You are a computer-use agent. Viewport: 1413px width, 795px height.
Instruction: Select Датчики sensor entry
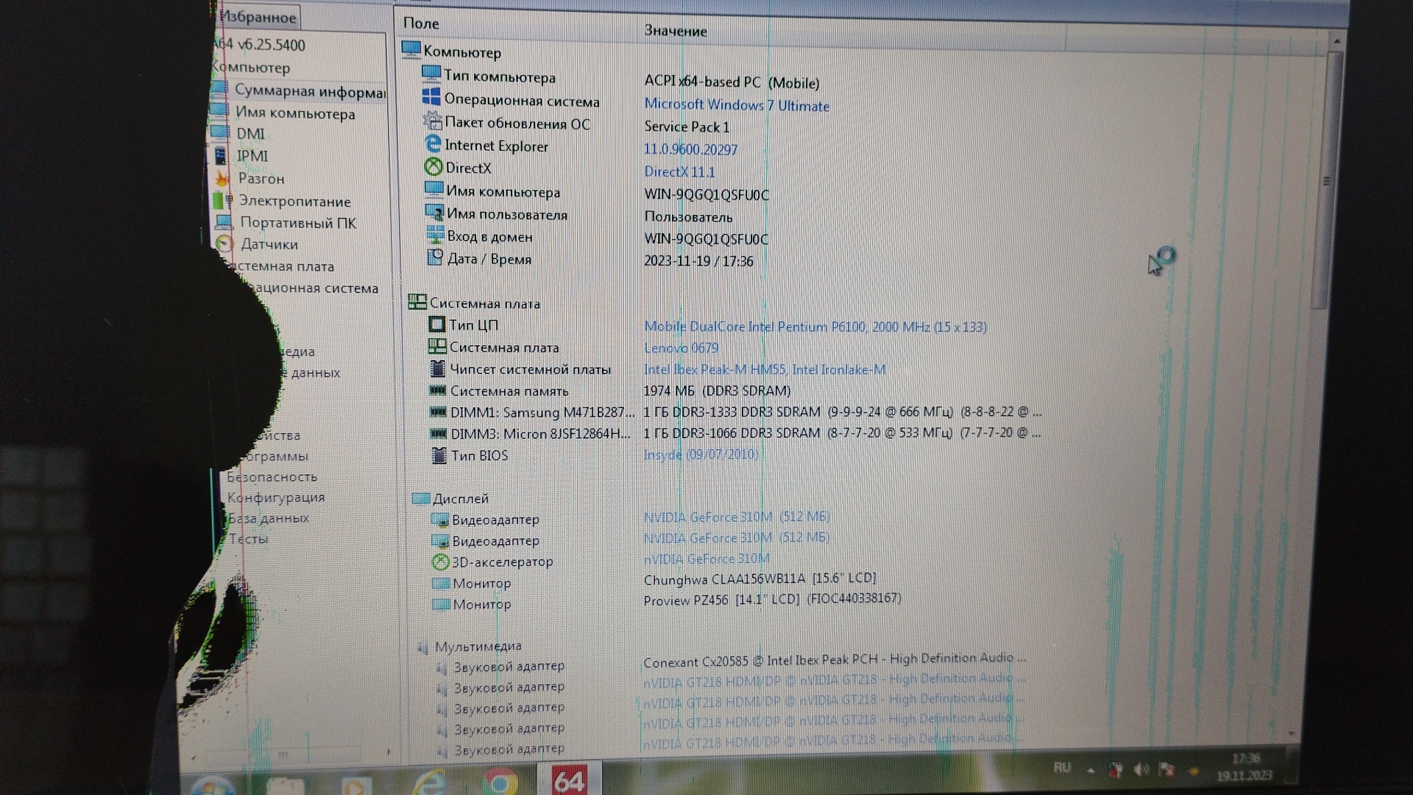pos(269,244)
